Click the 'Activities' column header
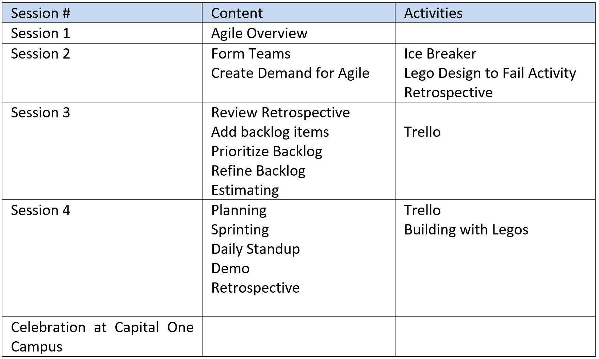The height and width of the screenshot is (359, 599). pyautogui.click(x=495, y=13)
